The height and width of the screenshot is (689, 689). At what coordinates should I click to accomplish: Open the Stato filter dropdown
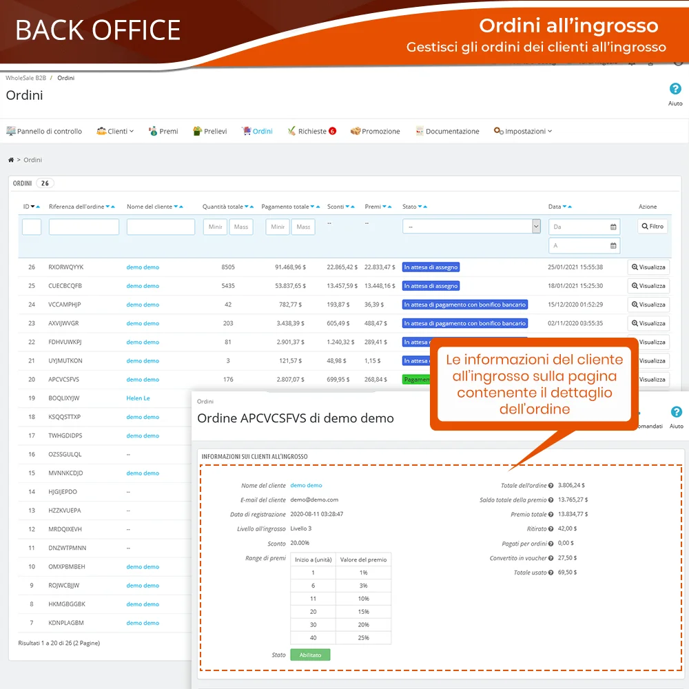pos(471,227)
